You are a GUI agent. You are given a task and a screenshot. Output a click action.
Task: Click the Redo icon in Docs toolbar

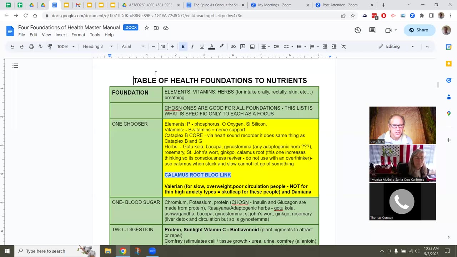tap(22, 46)
